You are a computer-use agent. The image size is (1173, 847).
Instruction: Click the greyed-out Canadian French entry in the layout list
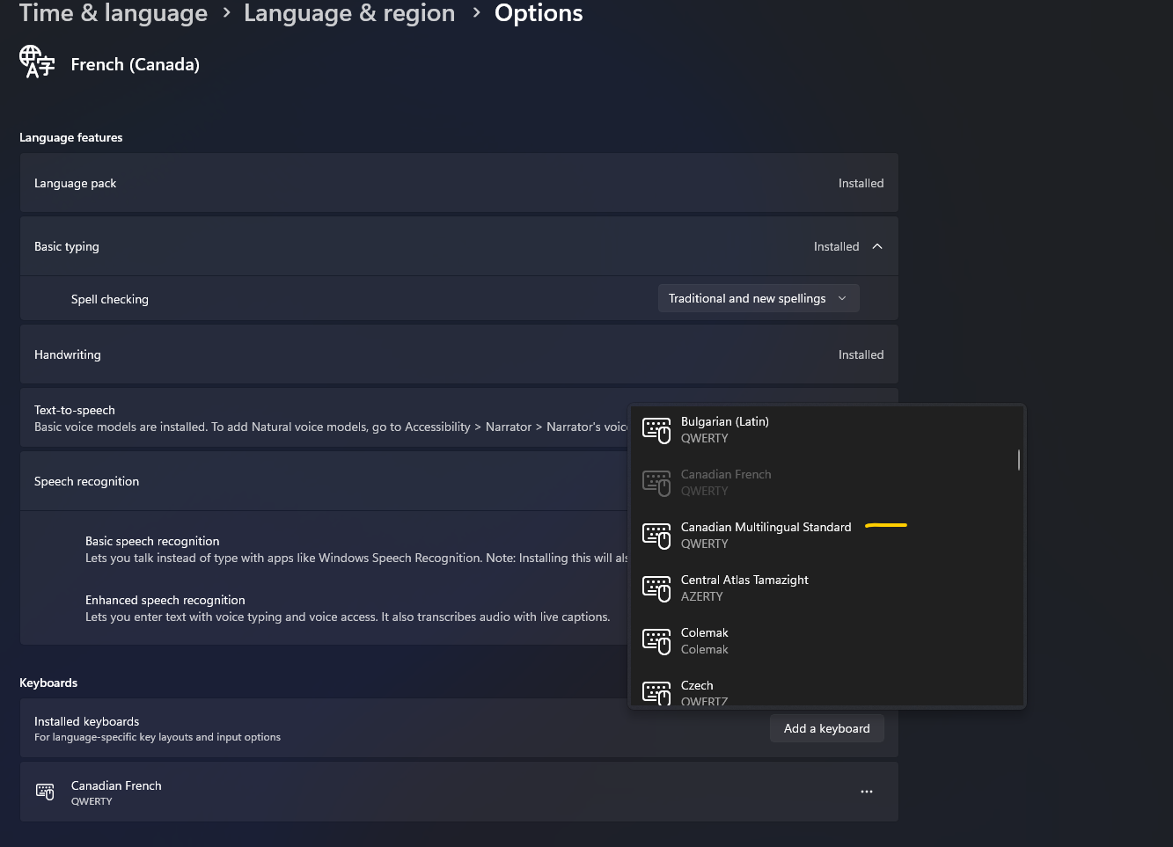(827, 483)
